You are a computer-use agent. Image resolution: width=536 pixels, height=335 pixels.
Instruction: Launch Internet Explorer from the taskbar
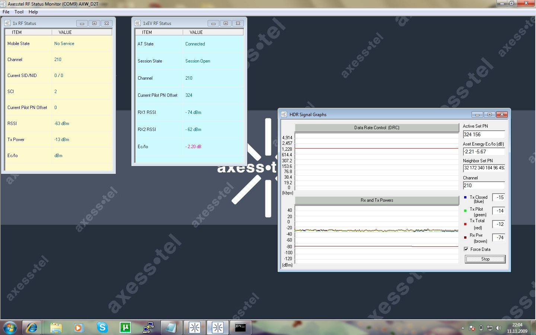click(x=32, y=328)
